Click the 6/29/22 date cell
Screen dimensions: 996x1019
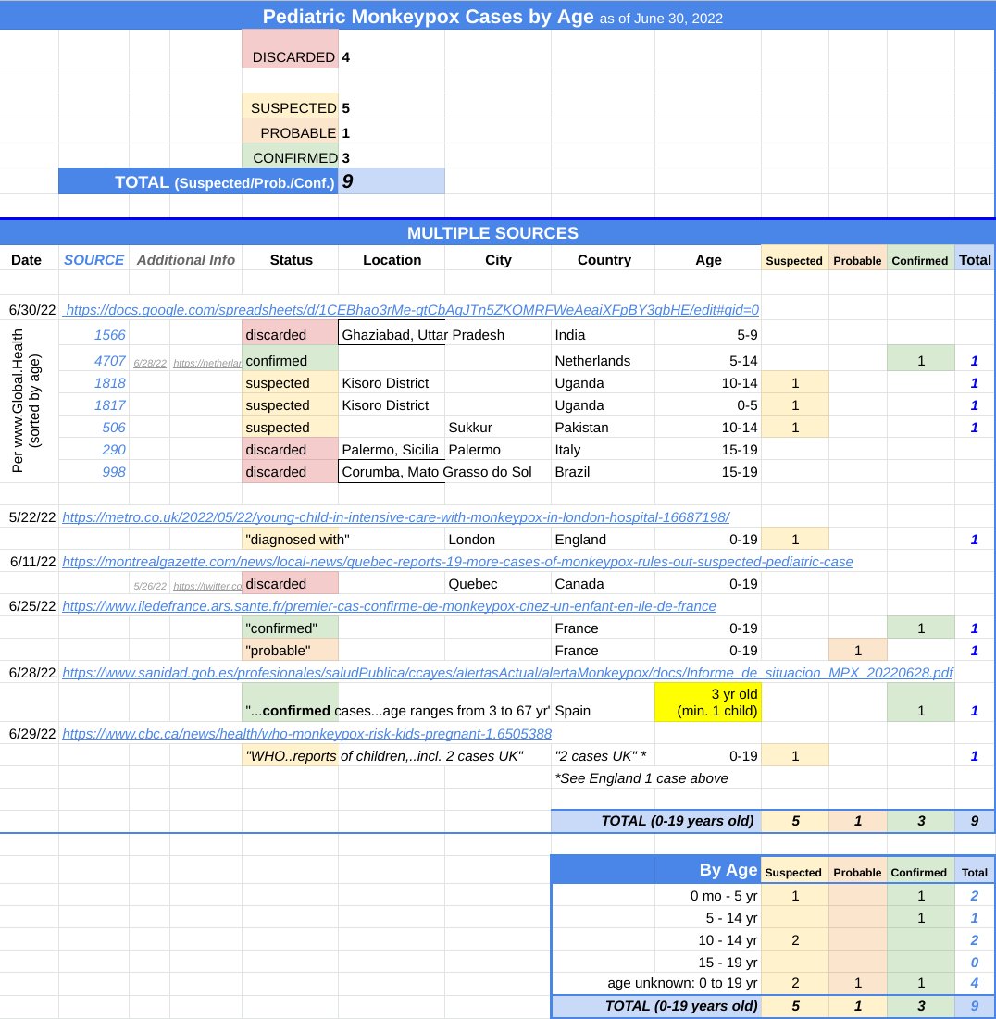coord(31,734)
